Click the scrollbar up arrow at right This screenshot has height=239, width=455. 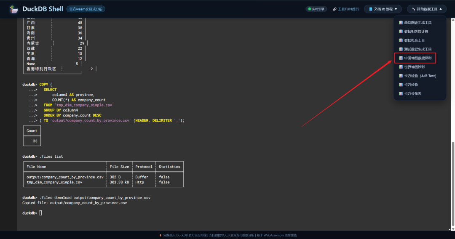point(453,20)
